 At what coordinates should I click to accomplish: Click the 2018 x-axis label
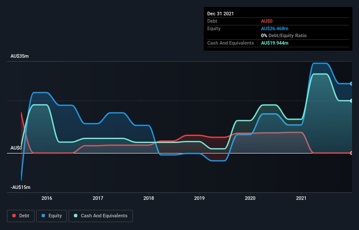coord(149,198)
